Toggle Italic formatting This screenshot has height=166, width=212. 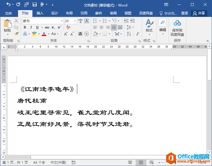(x=31, y=27)
